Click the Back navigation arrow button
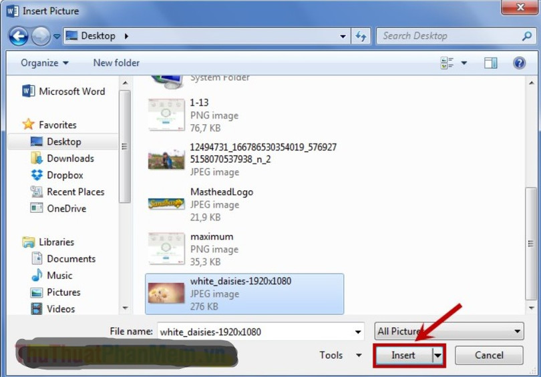 (x=18, y=36)
